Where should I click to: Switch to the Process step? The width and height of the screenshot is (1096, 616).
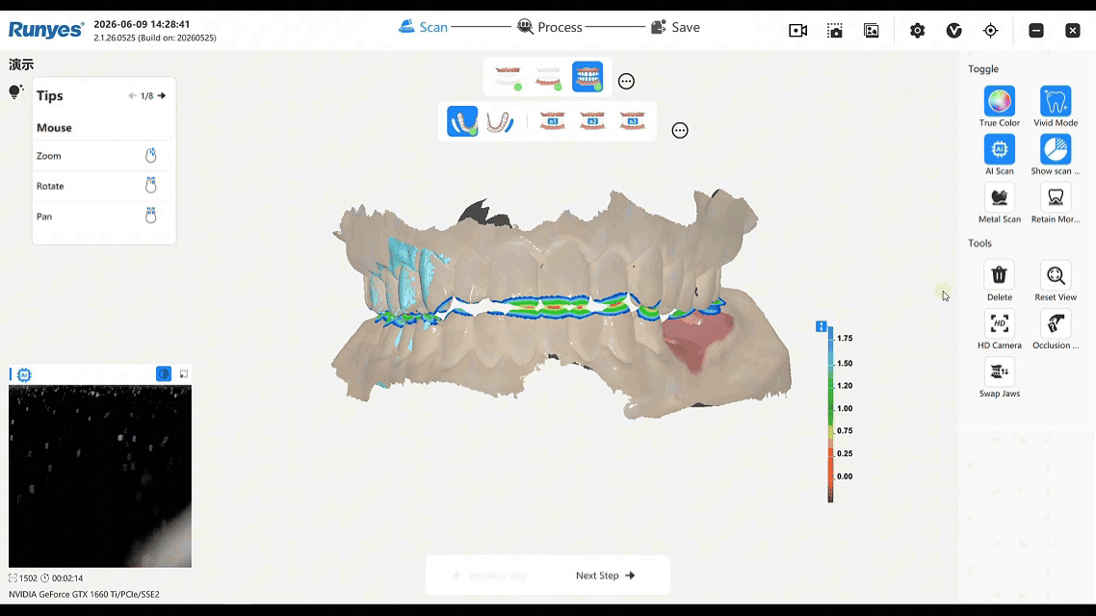pyautogui.click(x=549, y=27)
